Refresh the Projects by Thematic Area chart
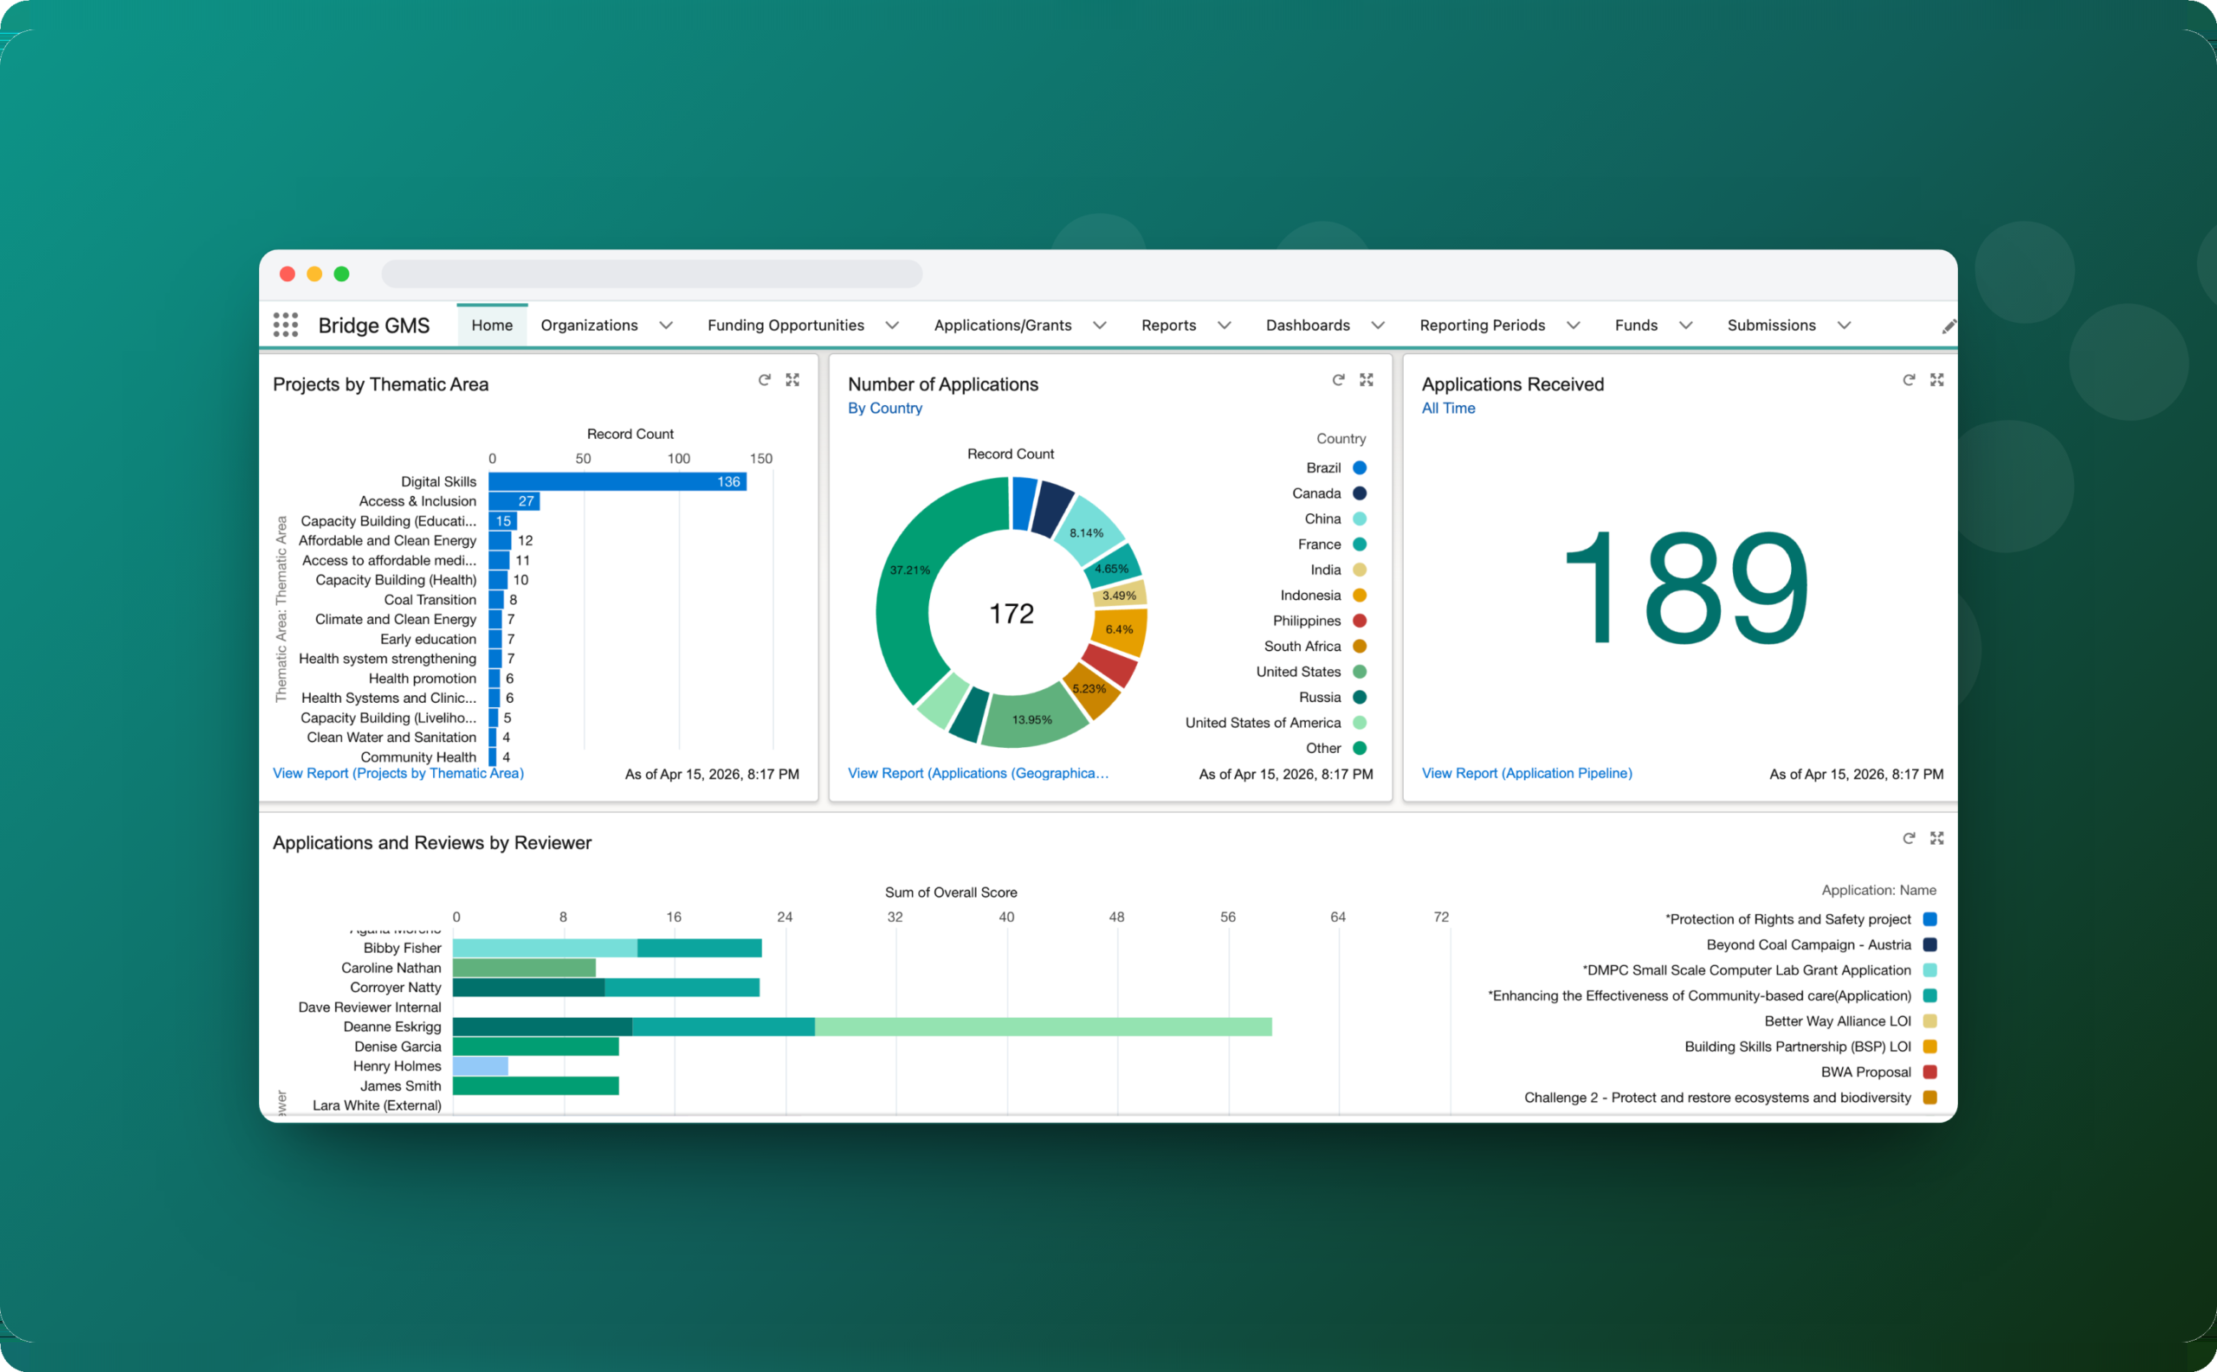This screenshot has height=1372, width=2217. [x=765, y=380]
